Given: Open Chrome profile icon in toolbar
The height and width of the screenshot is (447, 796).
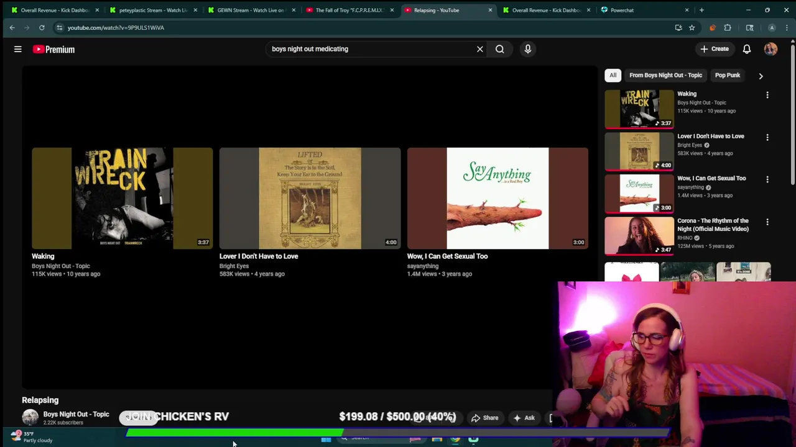Looking at the screenshot, I should [772, 27].
